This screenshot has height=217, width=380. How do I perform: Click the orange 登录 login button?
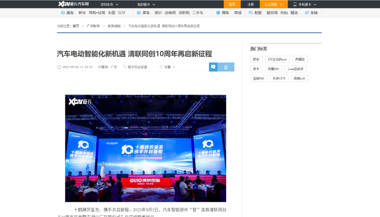232,4
